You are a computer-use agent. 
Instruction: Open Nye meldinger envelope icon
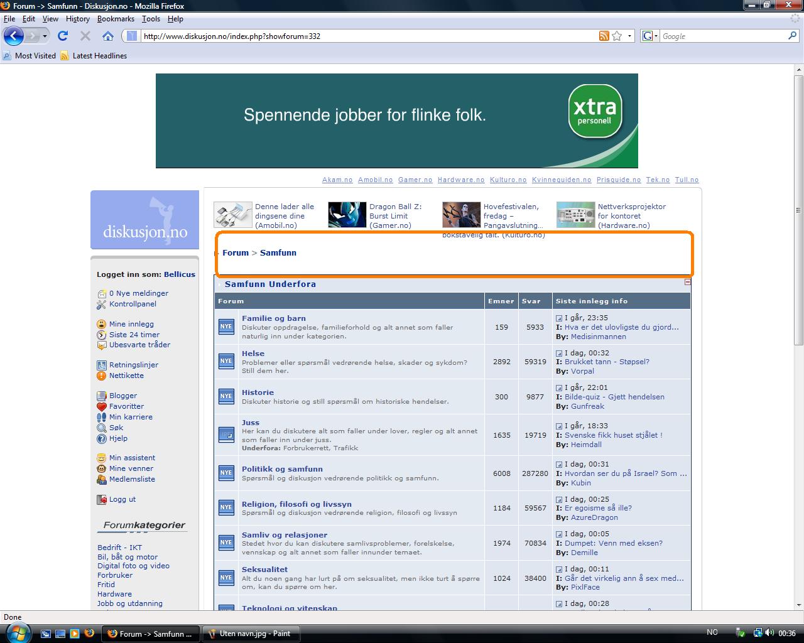click(102, 293)
